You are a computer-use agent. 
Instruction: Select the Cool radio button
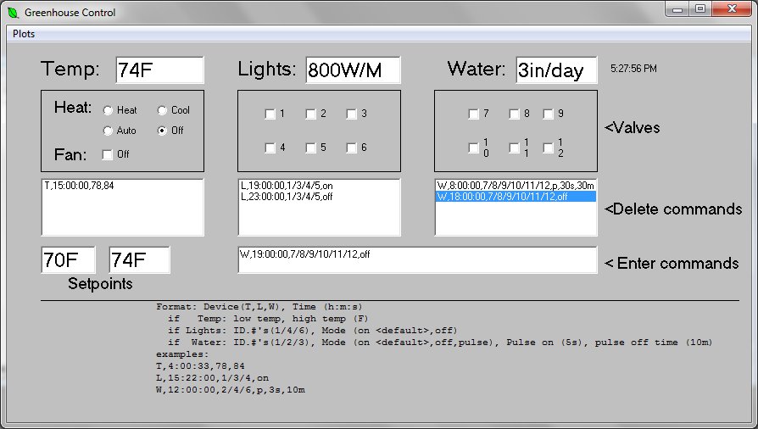click(x=162, y=110)
